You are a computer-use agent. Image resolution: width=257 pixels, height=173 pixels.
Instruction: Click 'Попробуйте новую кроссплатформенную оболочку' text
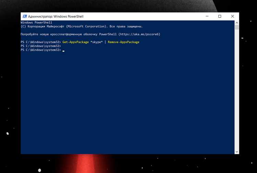click(59, 34)
